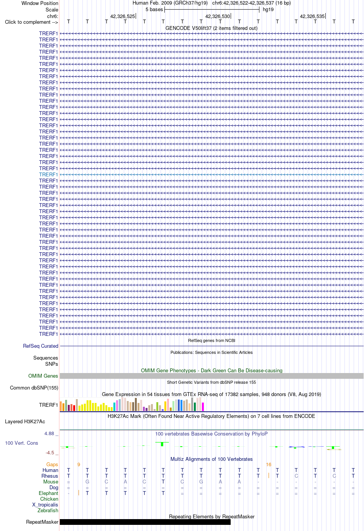Screen dimensions: 364x531
Task: Click the TRERF1 label beside GTEx bar chart
Action: [48, 405]
